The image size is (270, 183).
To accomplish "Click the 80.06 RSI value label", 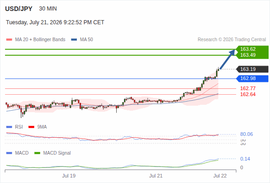I will pos(246,134).
